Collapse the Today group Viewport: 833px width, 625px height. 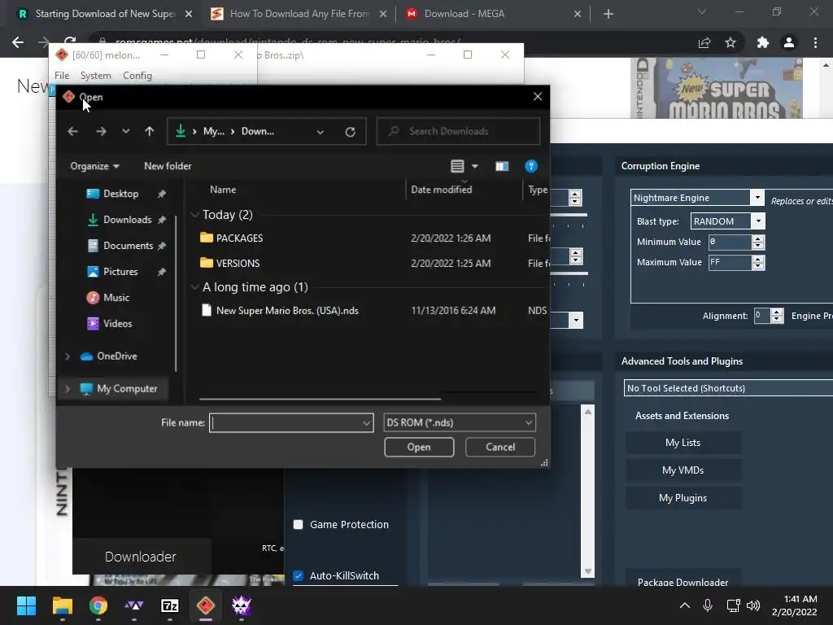tap(194, 215)
